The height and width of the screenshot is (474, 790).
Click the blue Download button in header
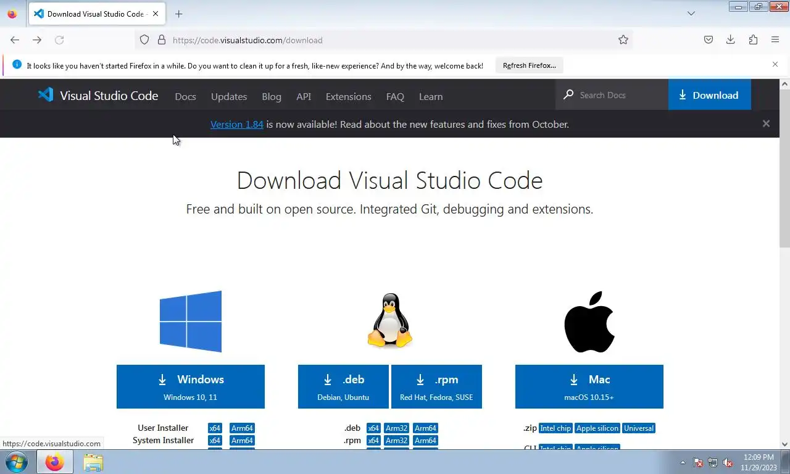pos(709,94)
